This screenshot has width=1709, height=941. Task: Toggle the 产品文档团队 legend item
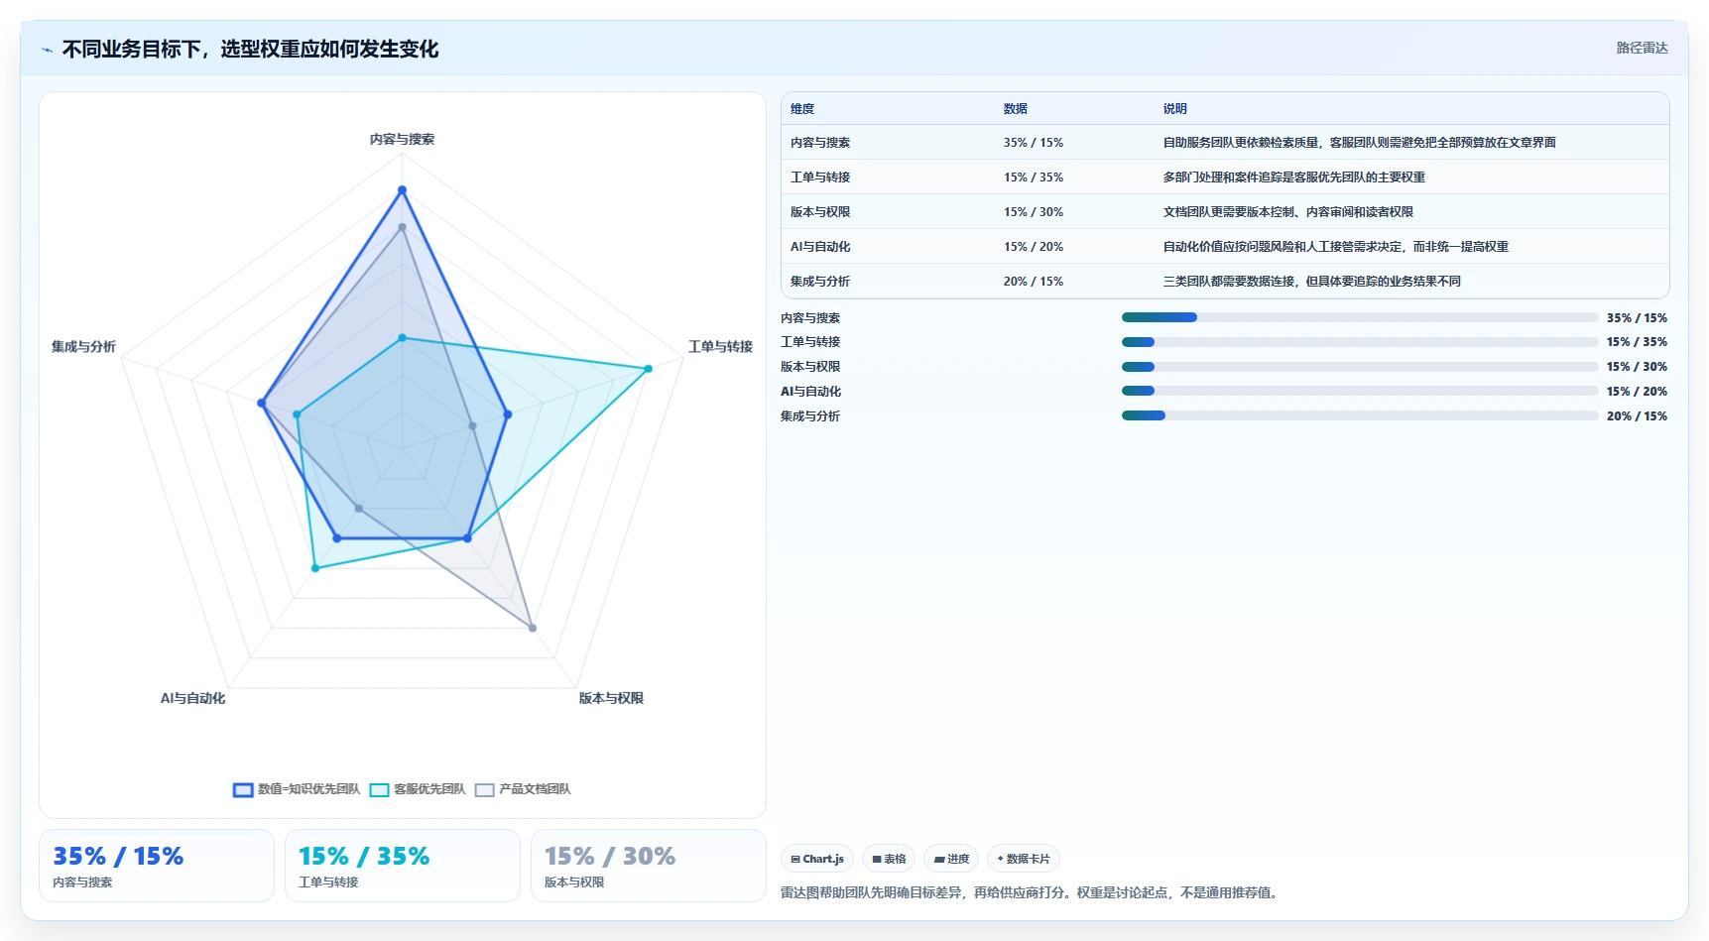coord(523,789)
